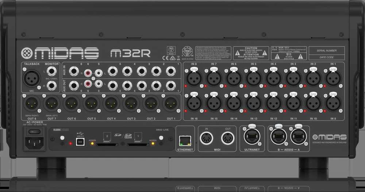The image size is (365, 192).
Task: Click the AES50 A port
Action: point(299,137)
